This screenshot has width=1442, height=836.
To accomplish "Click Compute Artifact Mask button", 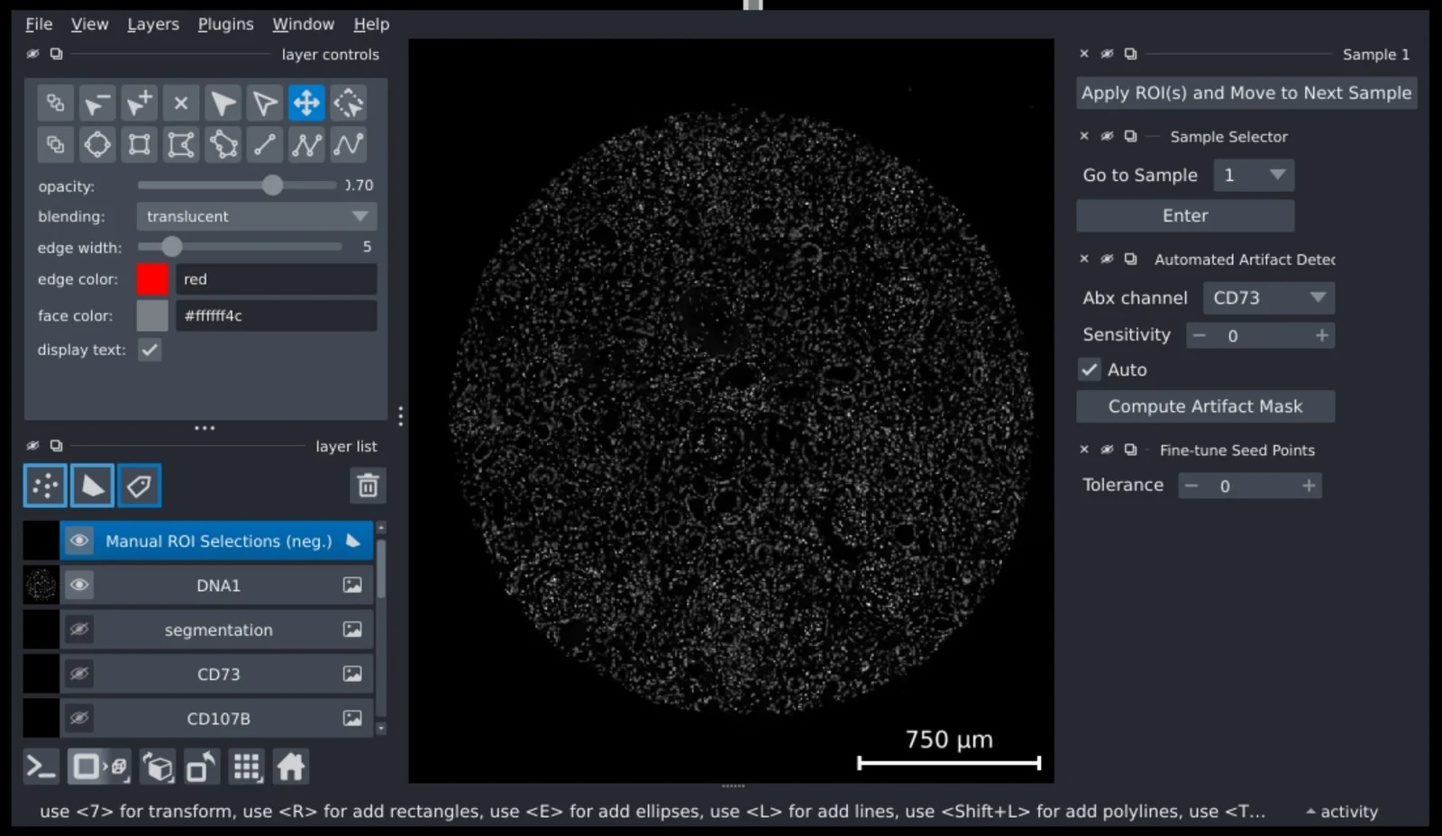I will 1205,406.
